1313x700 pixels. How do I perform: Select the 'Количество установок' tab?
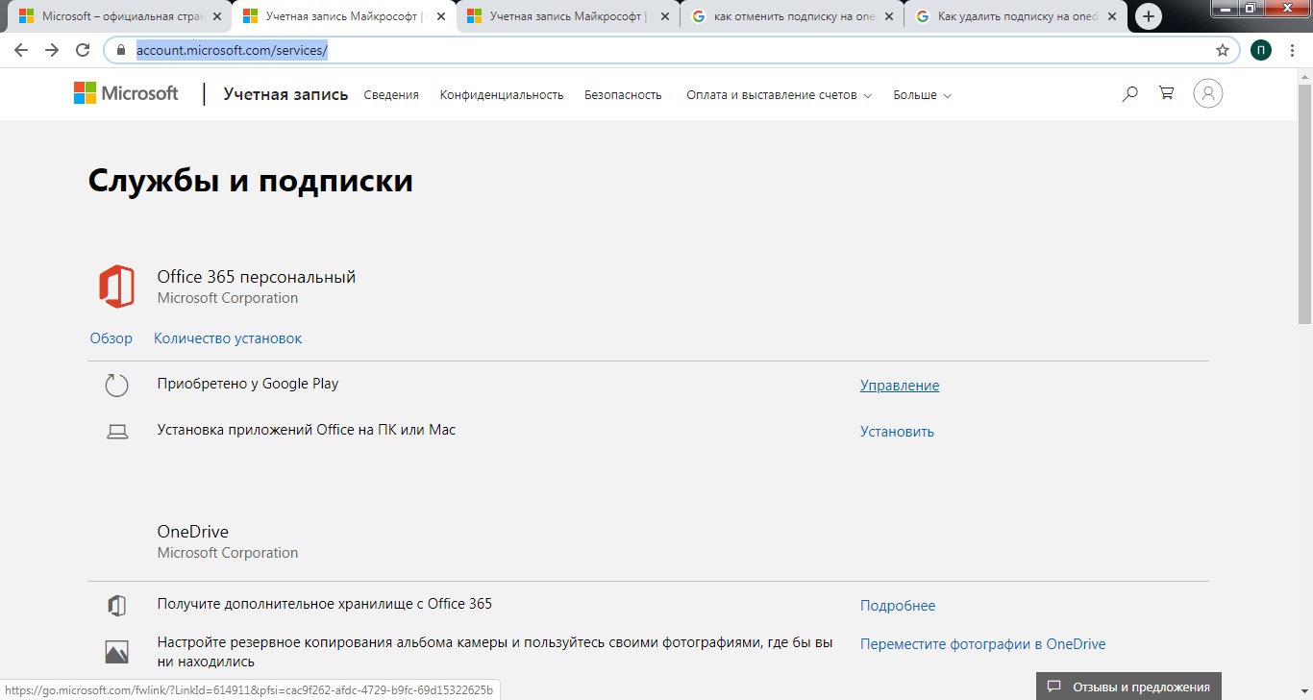tap(228, 338)
